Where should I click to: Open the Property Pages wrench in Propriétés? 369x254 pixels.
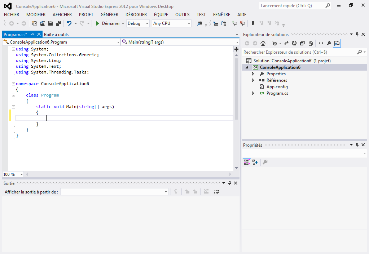(265, 162)
